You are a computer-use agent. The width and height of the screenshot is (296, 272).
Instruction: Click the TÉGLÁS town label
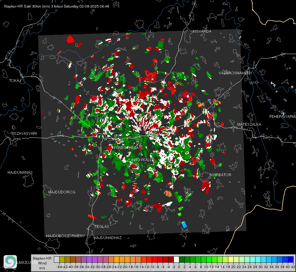tap(102, 226)
